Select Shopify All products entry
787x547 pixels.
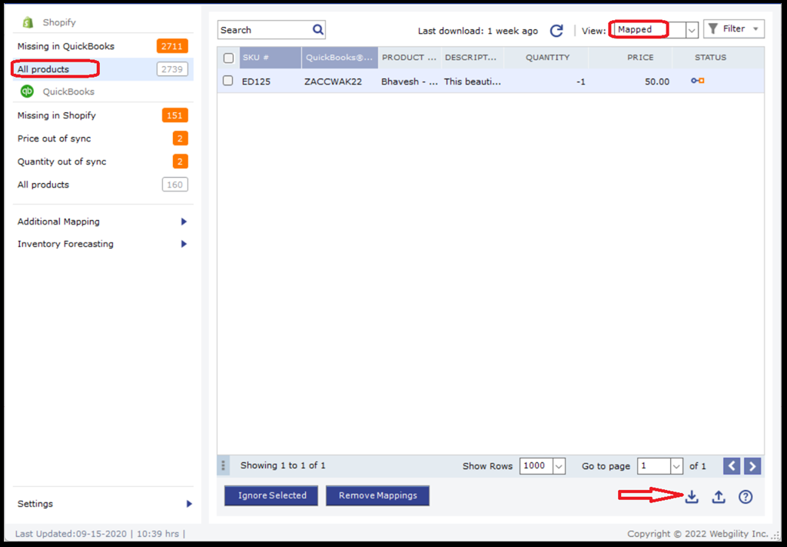(103, 69)
